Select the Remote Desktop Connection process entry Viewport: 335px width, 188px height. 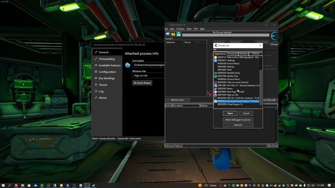pos(237,86)
